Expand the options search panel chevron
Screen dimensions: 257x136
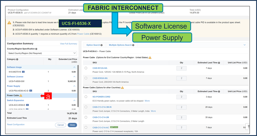pyautogui.click(x=245, y=45)
